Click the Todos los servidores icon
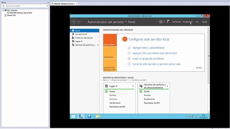230x129 pixels. click(73, 38)
